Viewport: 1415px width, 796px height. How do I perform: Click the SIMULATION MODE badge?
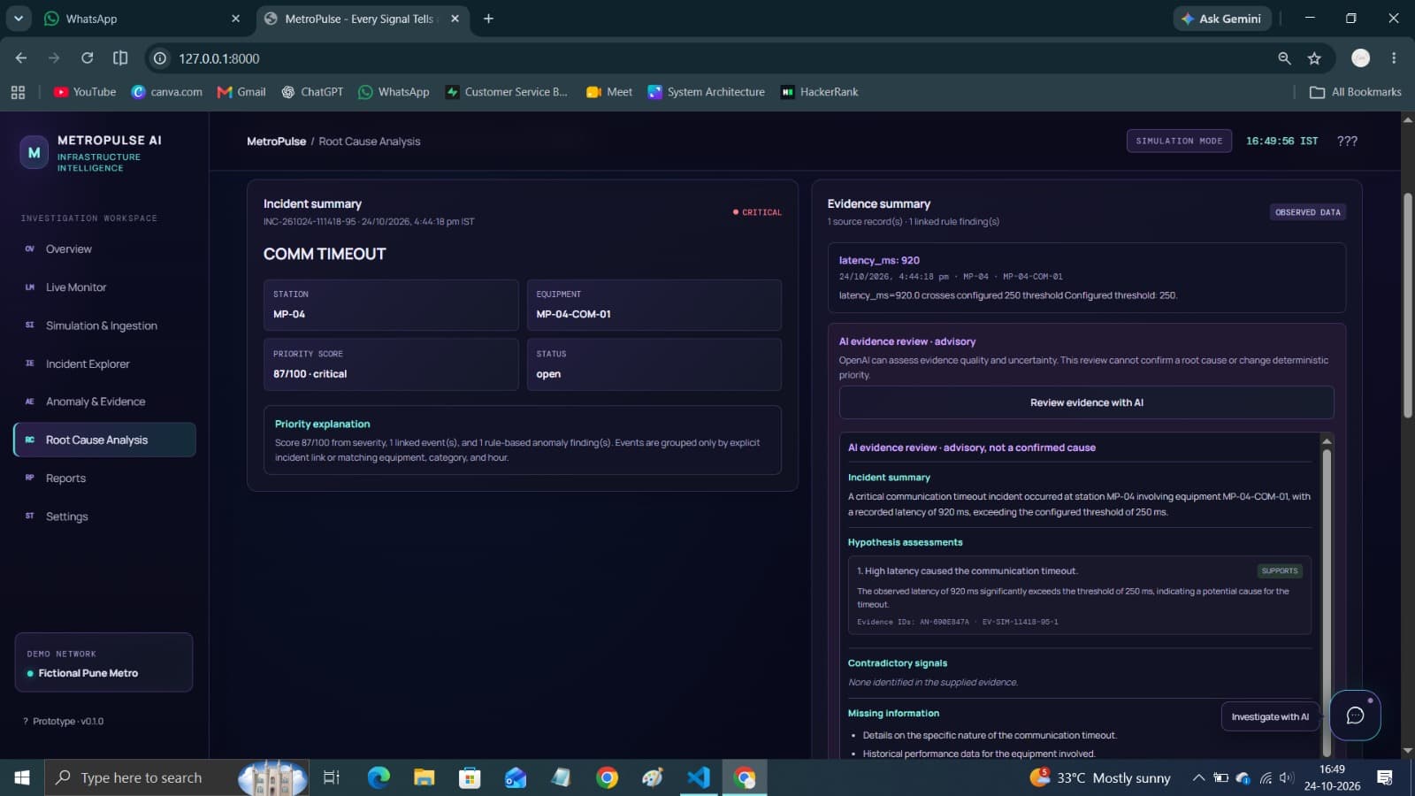click(x=1179, y=141)
